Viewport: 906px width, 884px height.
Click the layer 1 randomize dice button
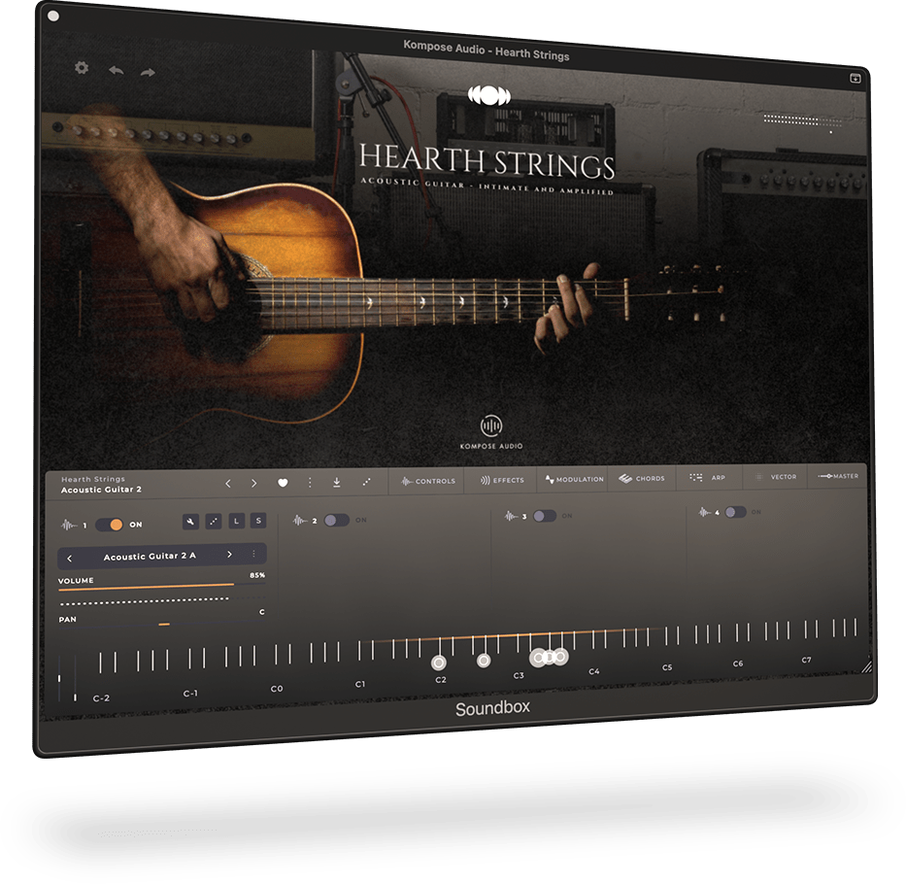[x=214, y=521]
